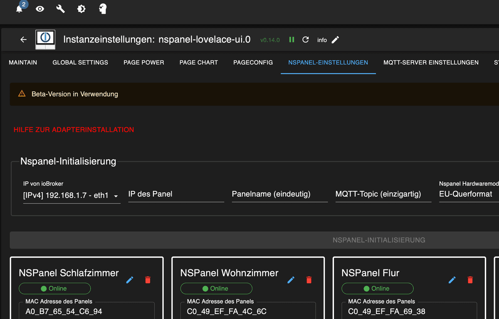
Task: Restart the instance with the reload icon
Action: (x=306, y=40)
